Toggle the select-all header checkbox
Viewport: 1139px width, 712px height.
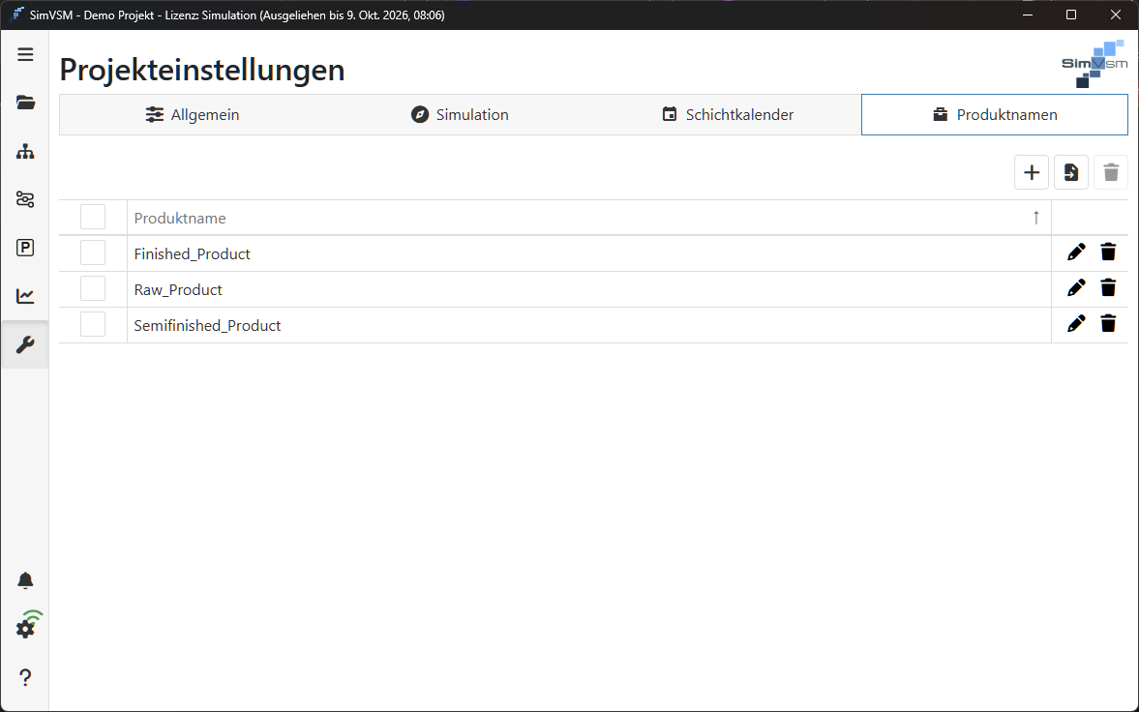[x=93, y=217]
